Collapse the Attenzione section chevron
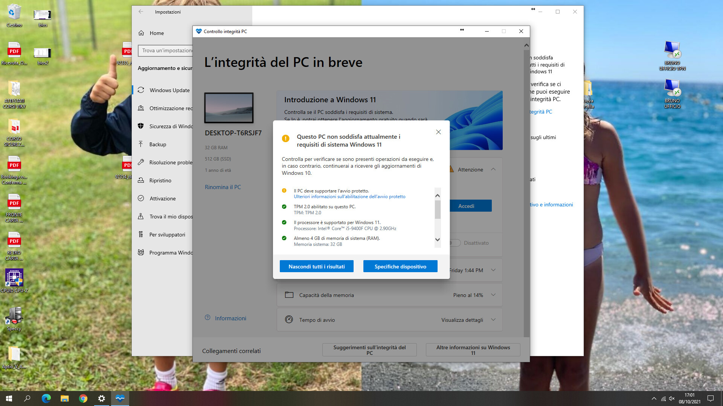The height and width of the screenshot is (406, 723). coord(493,169)
